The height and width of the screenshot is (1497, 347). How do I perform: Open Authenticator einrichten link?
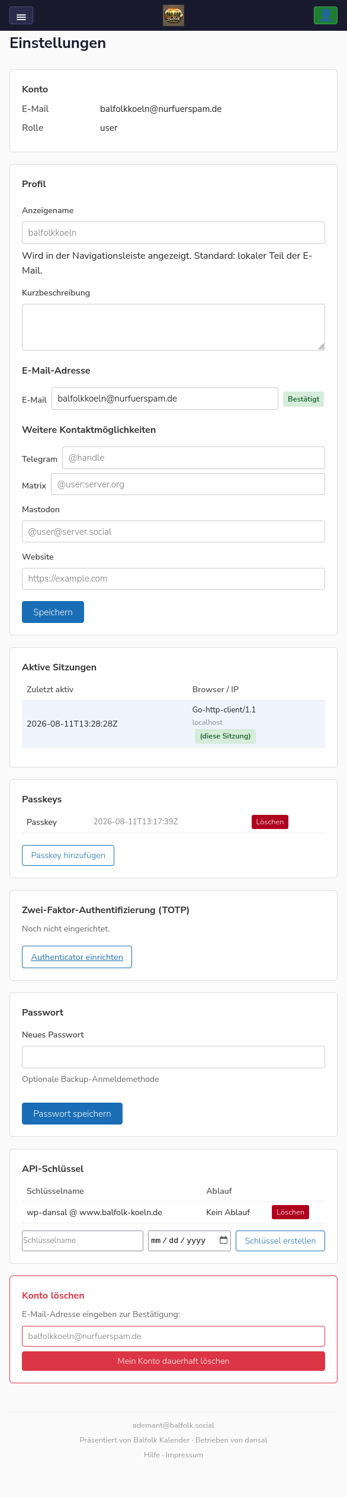pyautogui.click(x=77, y=957)
